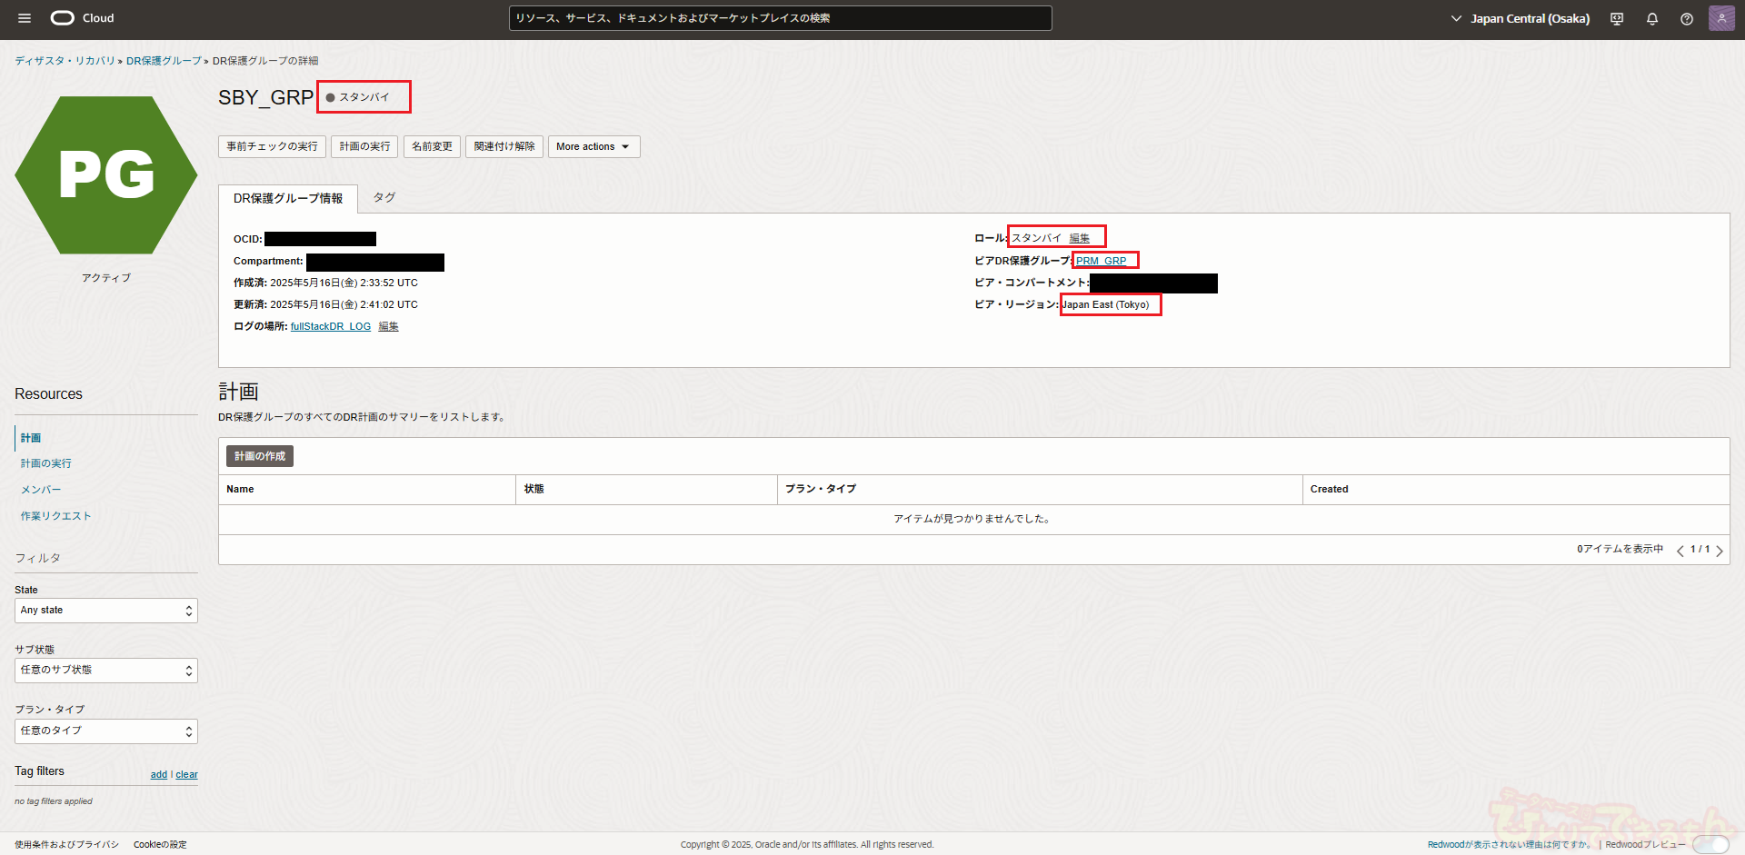This screenshot has height=855, width=1745.
Task: Click the 計画の作成 button
Action: pos(260,456)
